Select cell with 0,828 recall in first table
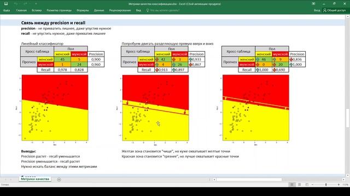This screenshot has height=196, width=350. 79,70
